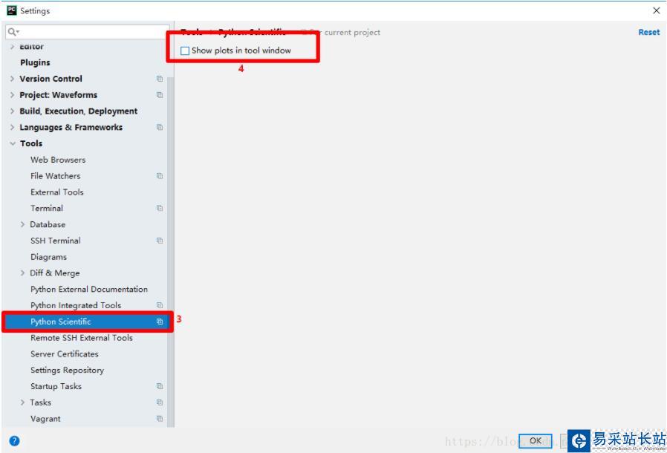
Task: Expand the Editor settings section
Action: [x=13, y=46]
